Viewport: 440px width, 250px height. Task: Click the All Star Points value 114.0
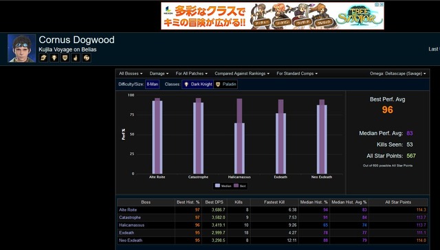pyautogui.click(x=421, y=240)
